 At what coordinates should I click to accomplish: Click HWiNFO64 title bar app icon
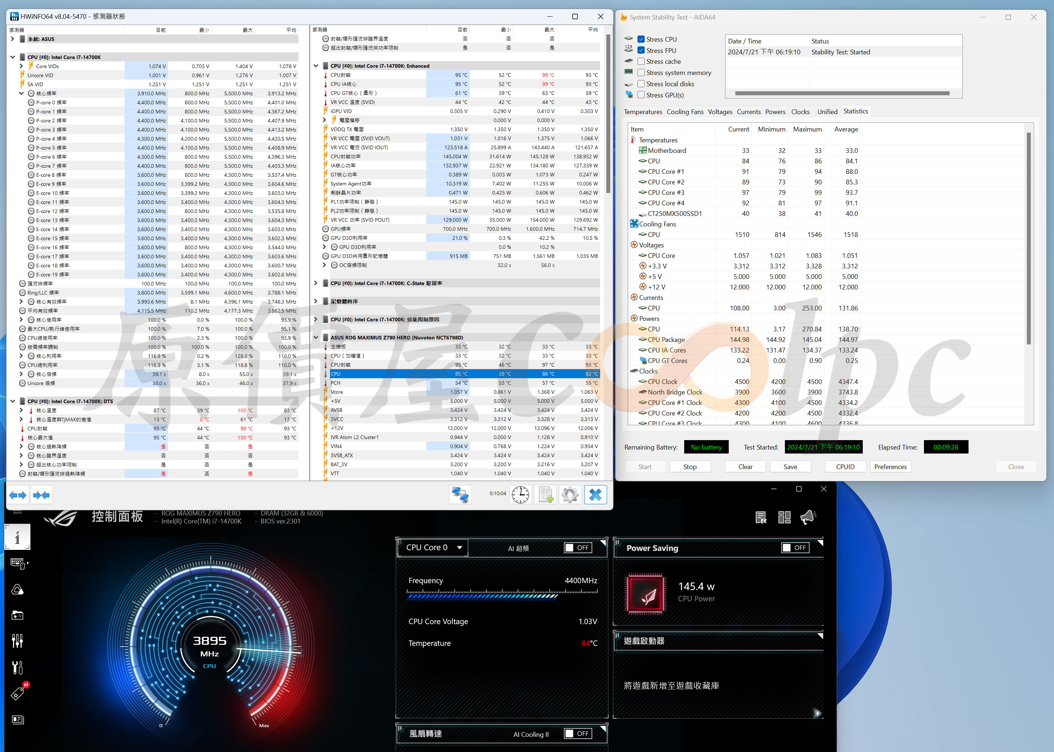(x=14, y=16)
